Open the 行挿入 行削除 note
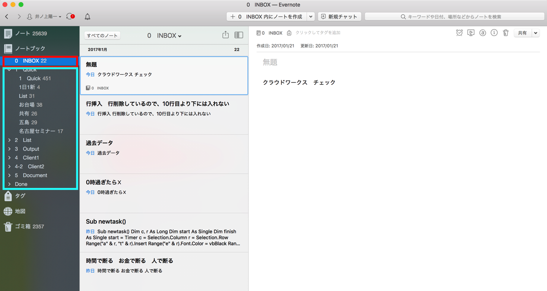This screenshot has height=291, width=547. (x=164, y=115)
